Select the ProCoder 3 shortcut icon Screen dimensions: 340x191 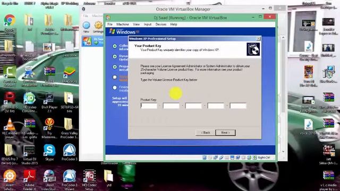coord(70,153)
